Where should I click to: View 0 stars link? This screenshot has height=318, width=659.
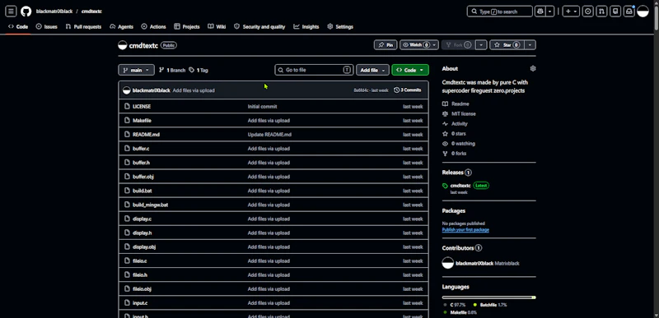[454, 134]
